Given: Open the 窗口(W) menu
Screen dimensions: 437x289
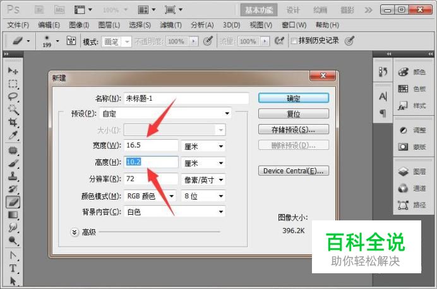Looking at the screenshot, I should pos(294,25).
